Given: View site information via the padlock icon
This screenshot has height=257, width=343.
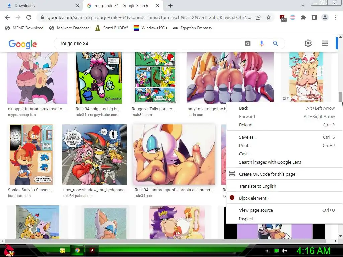Looking at the screenshot, I should point(42,17).
